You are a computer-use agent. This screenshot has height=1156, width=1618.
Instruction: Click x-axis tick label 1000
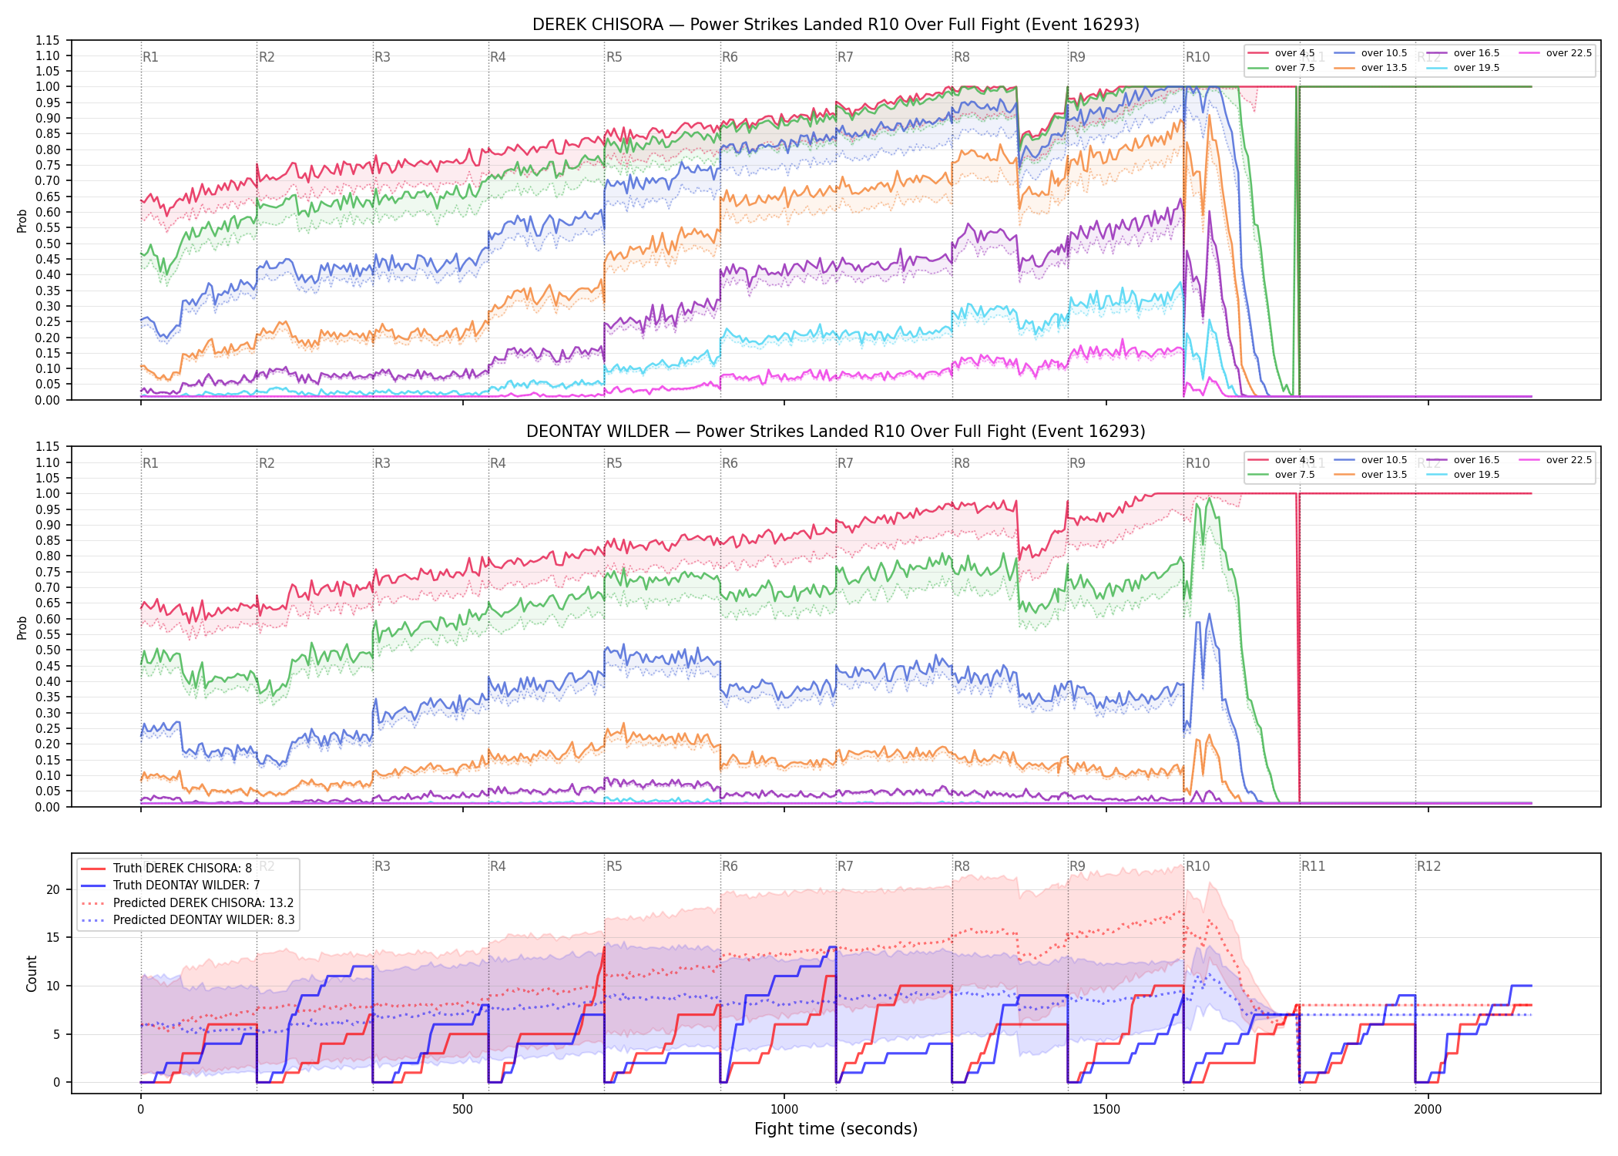(784, 1110)
